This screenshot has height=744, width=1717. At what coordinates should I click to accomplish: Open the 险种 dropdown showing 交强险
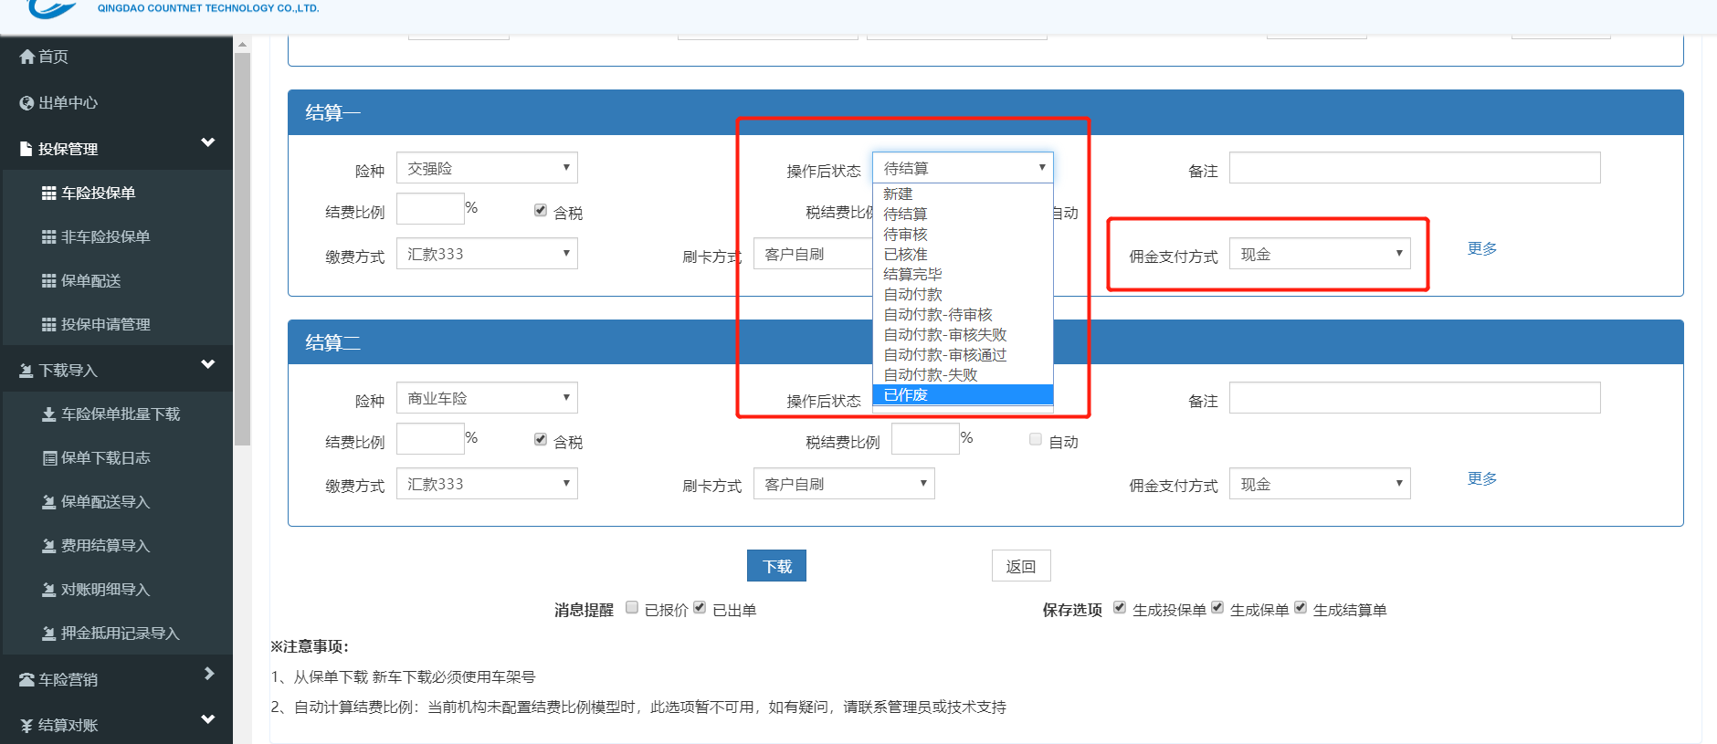(x=487, y=168)
